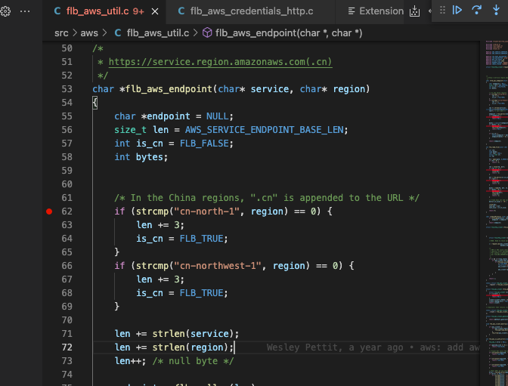Click the cube symbol icon in the breadcrumb
The height and width of the screenshot is (386, 508).
pyautogui.click(x=207, y=33)
